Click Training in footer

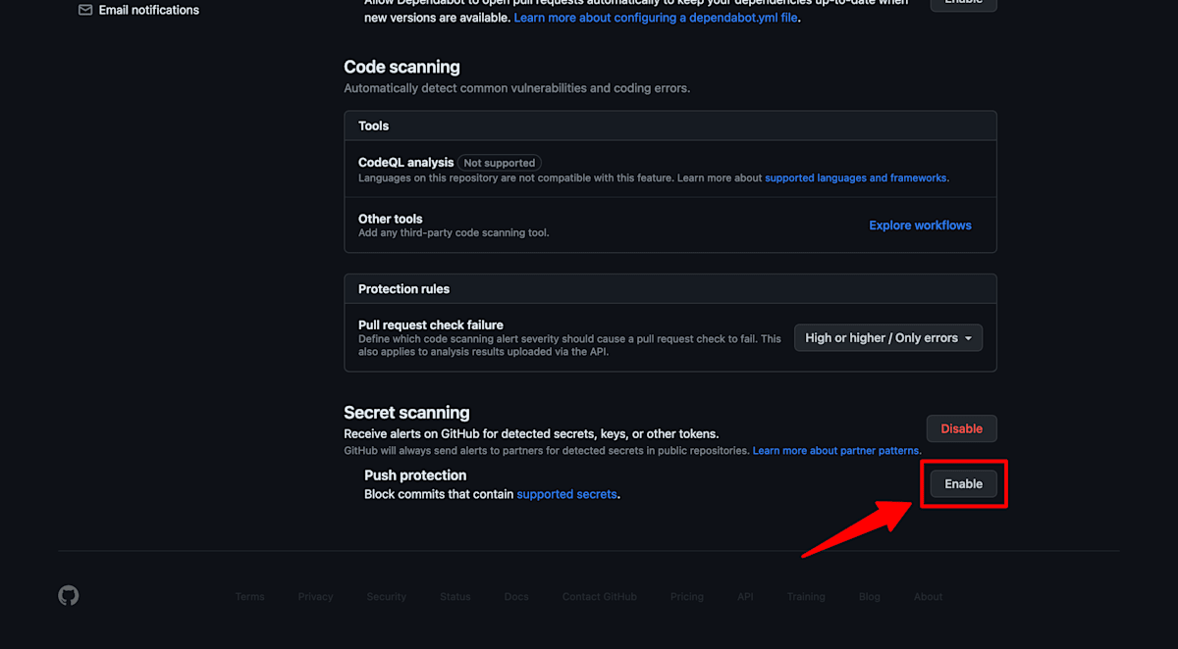point(806,597)
